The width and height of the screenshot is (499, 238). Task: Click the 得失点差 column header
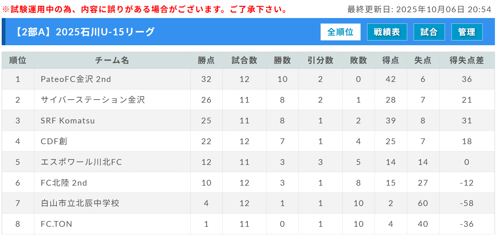pyautogui.click(x=466, y=61)
